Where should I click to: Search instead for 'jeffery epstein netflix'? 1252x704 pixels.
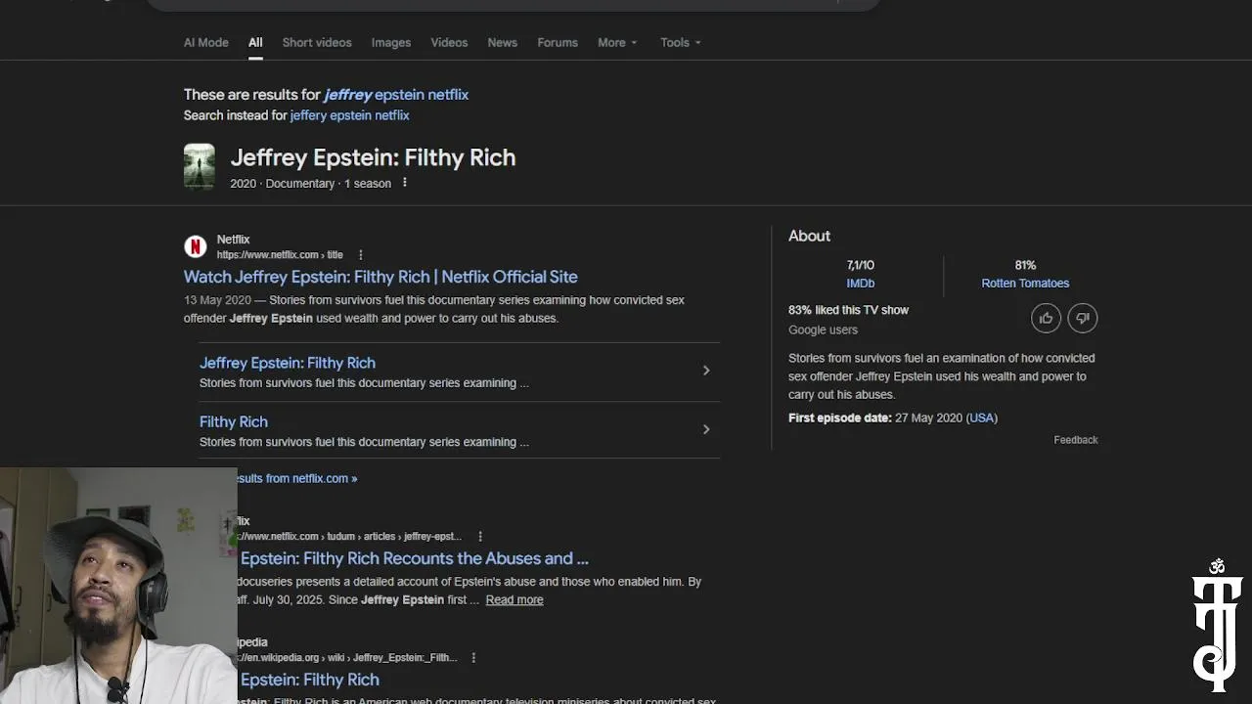point(349,115)
